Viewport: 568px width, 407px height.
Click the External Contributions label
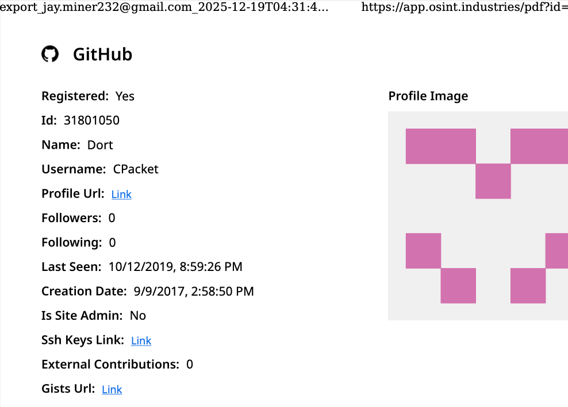110,365
